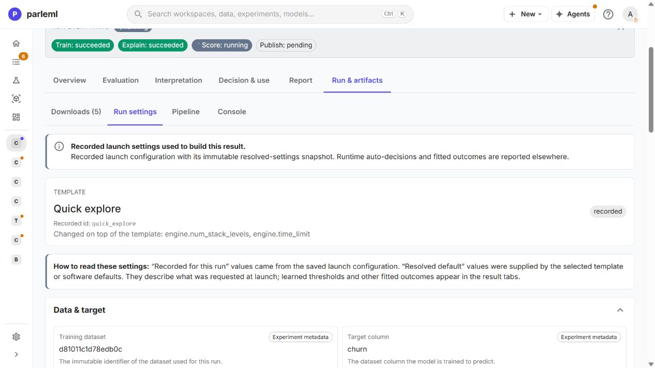Collapse the Data & target section
This screenshot has height=368, width=655.
620,310
